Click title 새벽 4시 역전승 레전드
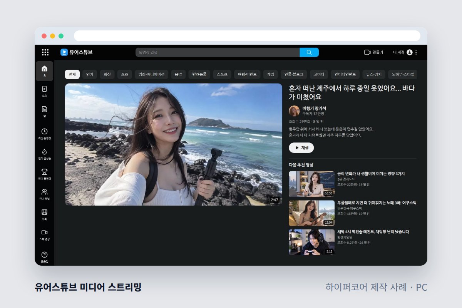Image resolution: width=462 pixels, height=308 pixels. 373,232
